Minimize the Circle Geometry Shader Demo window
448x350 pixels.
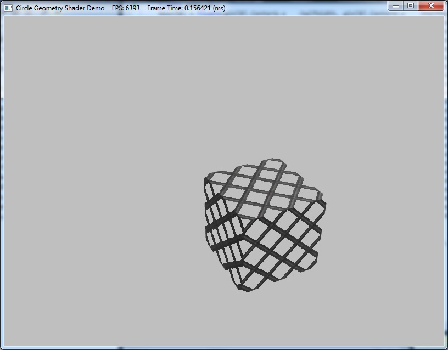[396, 6]
